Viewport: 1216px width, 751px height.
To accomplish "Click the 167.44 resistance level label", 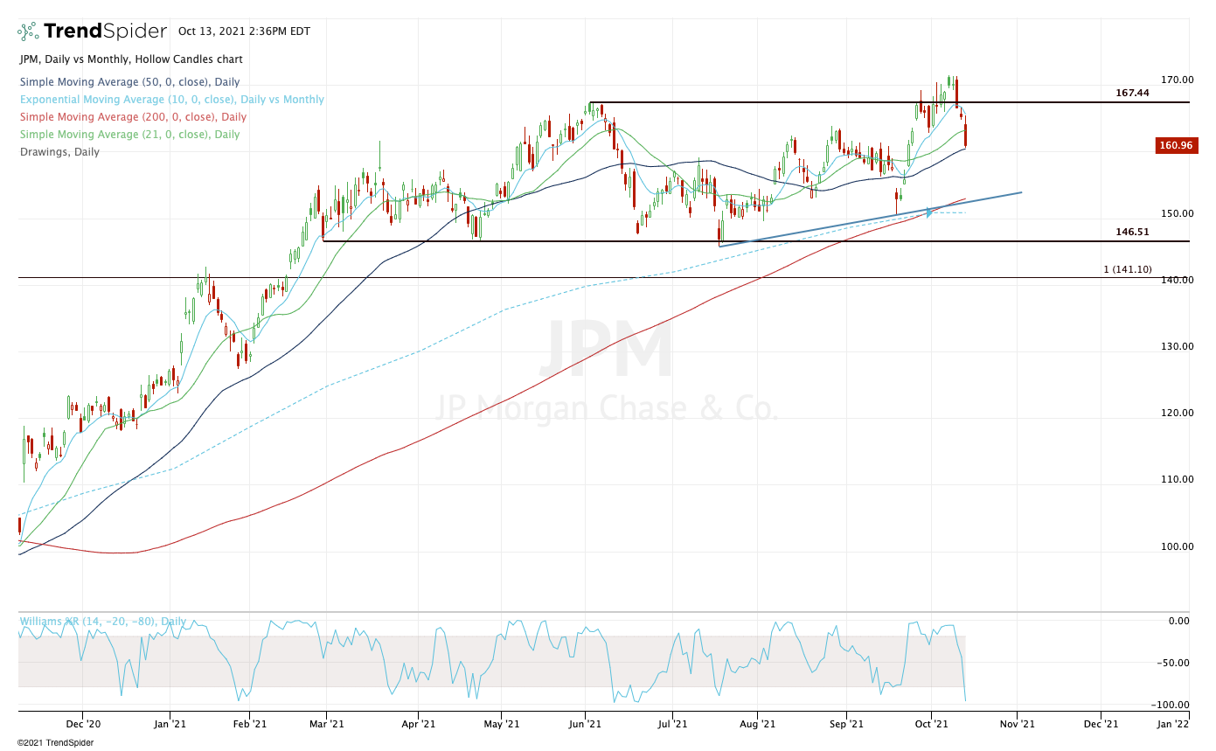I will [x=1132, y=93].
